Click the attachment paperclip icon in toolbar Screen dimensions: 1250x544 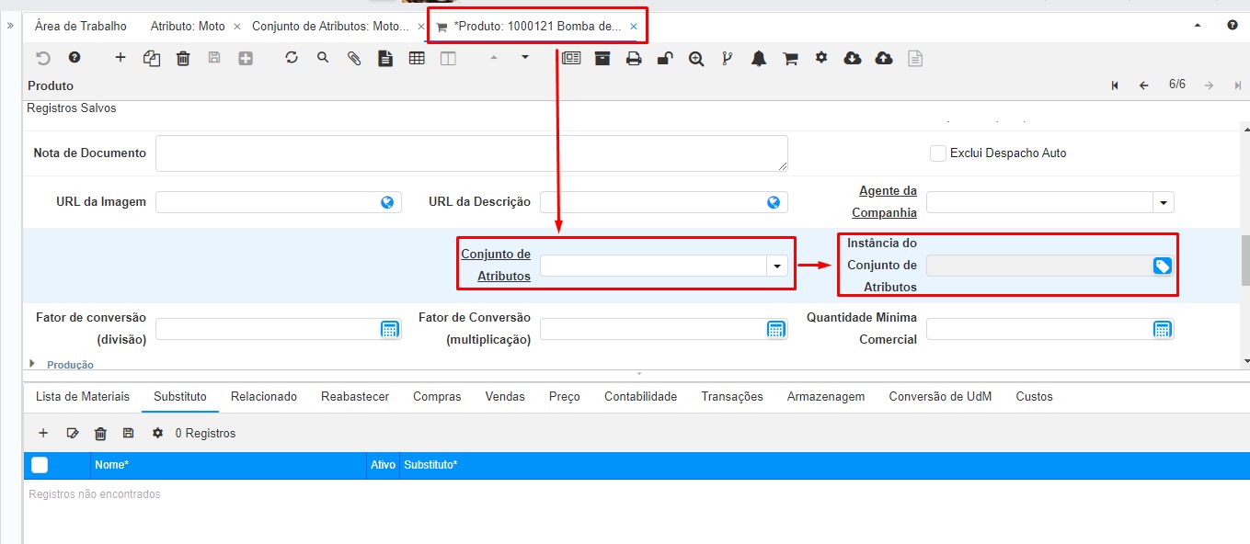pos(354,58)
